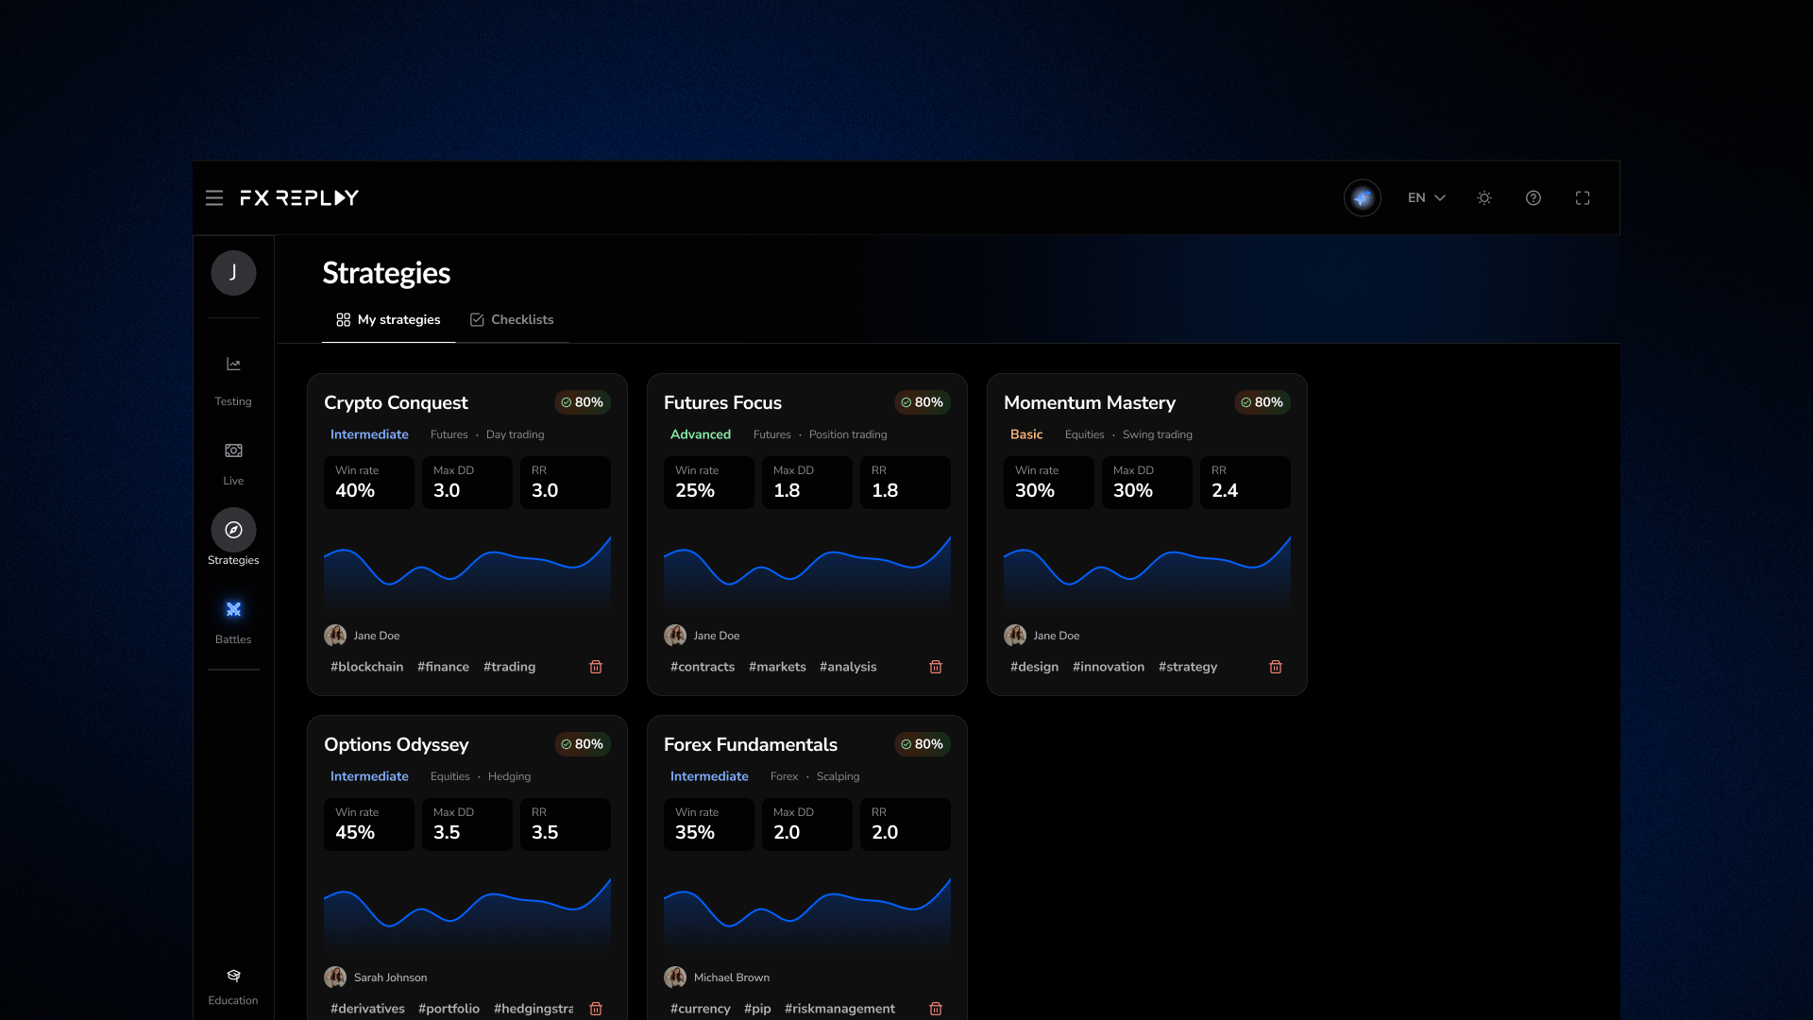The width and height of the screenshot is (1813, 1020).
Task: Open the Futures Focus strategy card title
Action: 722,403
